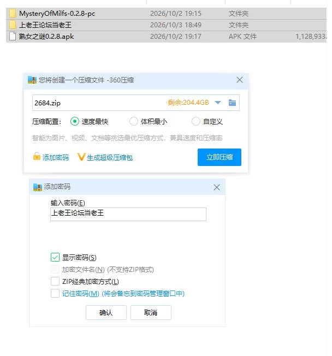
Task: Click the lock icon next to 添加密码
Action: coord(37,156)
